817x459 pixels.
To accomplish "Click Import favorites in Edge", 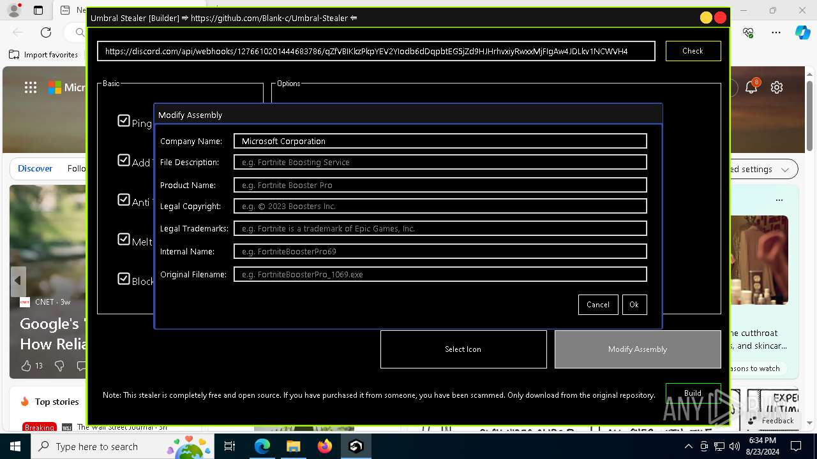I will (44, 55).
